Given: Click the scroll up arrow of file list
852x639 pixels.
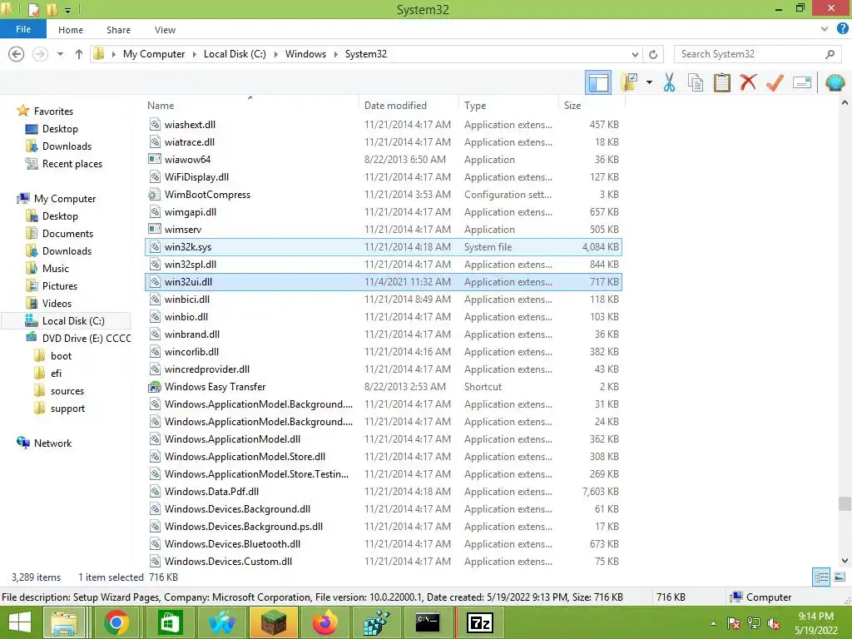Looking at the screenshot, I should point(845,102).
